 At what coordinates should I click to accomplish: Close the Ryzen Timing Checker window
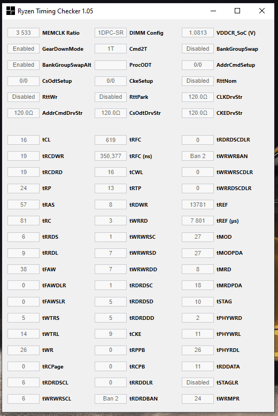[262, 11]
